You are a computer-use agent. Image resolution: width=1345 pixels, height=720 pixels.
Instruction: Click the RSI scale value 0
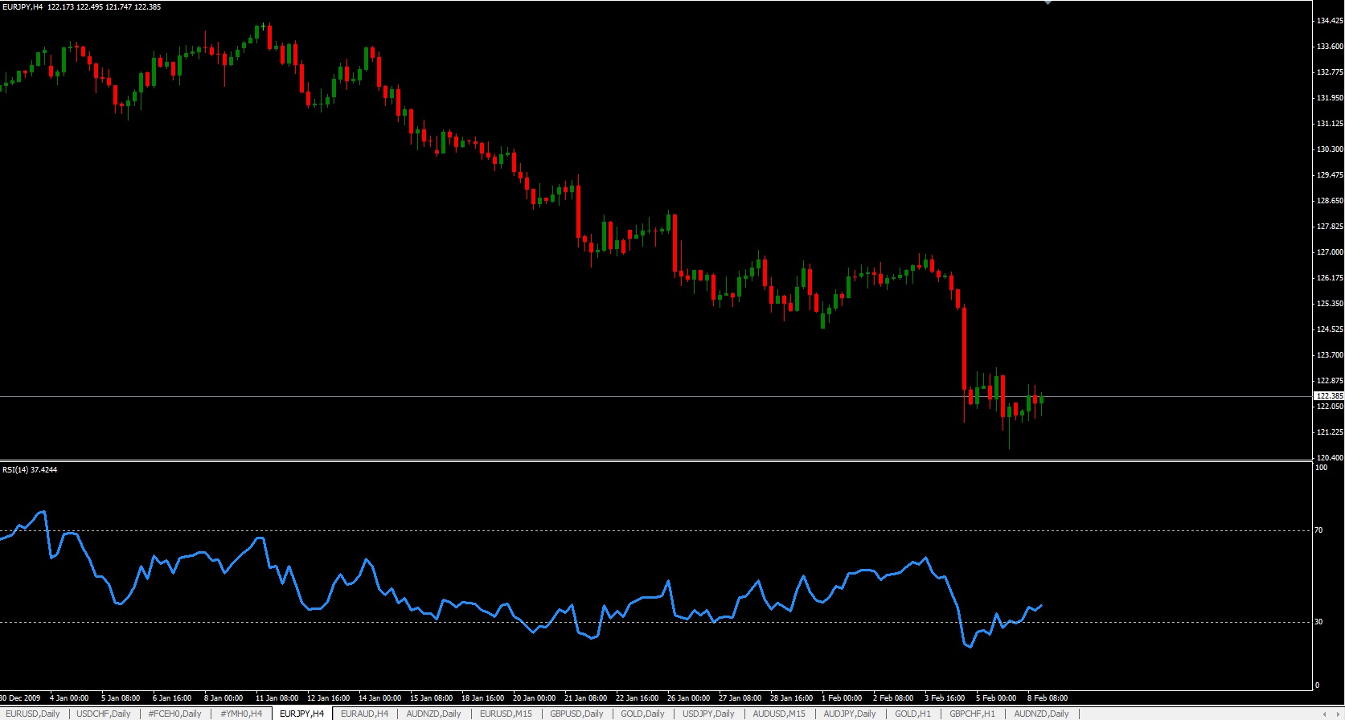click(x=1317, y=685)
